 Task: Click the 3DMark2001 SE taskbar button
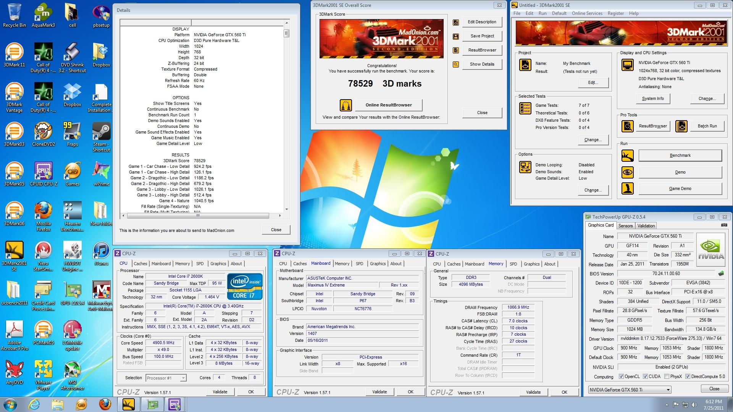pos(129,404)
